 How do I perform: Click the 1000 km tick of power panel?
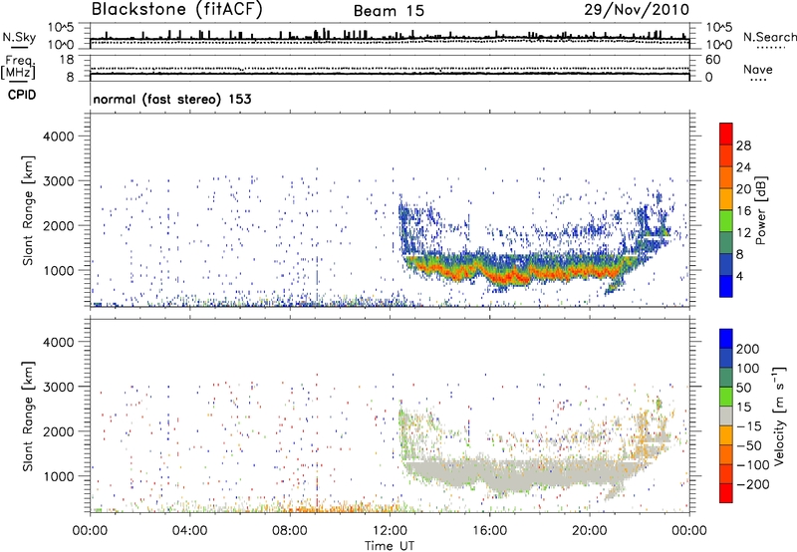pyautogui.click(x=59, y=270)
